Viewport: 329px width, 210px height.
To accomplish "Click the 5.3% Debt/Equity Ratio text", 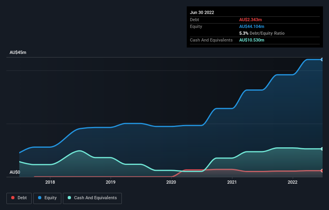I will (x=262, y=33).
